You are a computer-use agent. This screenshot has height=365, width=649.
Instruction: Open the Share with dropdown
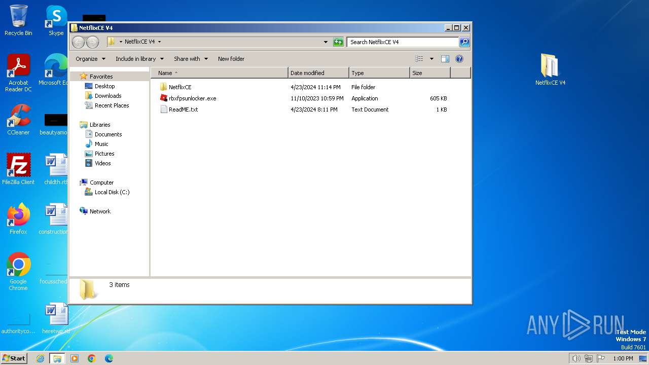(191, 59)
